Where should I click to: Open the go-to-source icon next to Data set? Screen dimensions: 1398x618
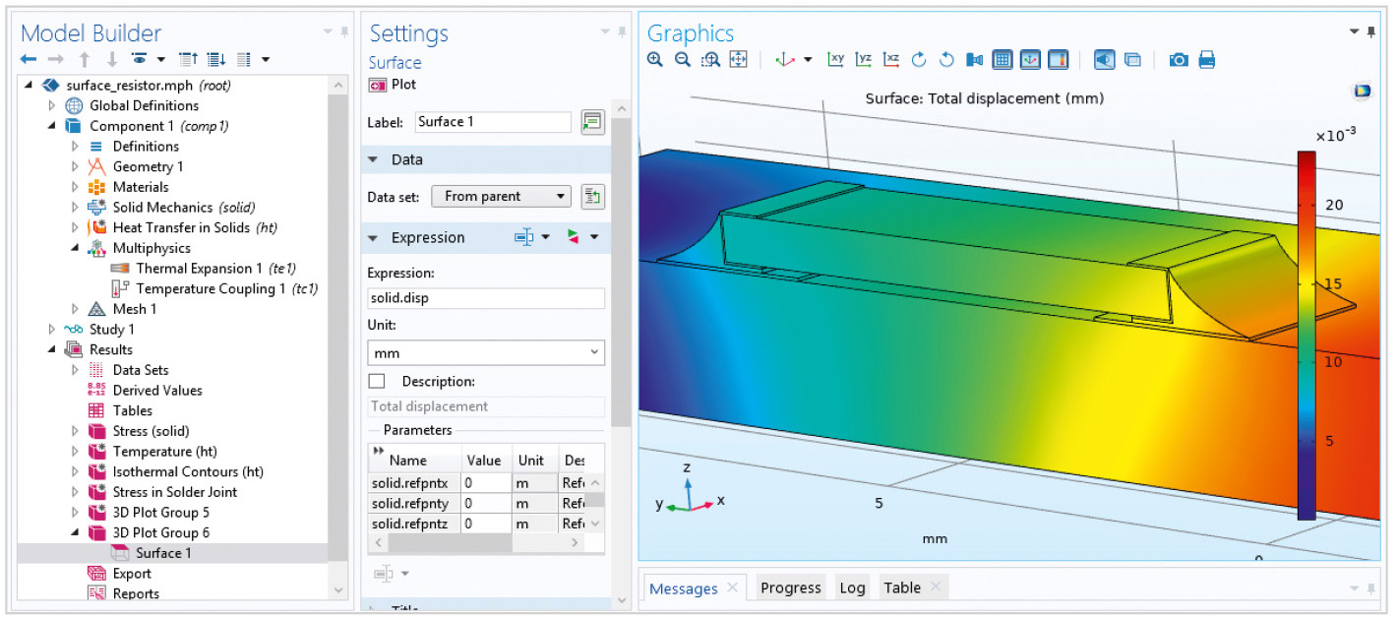pyautogui.click(x=592, y=196)
